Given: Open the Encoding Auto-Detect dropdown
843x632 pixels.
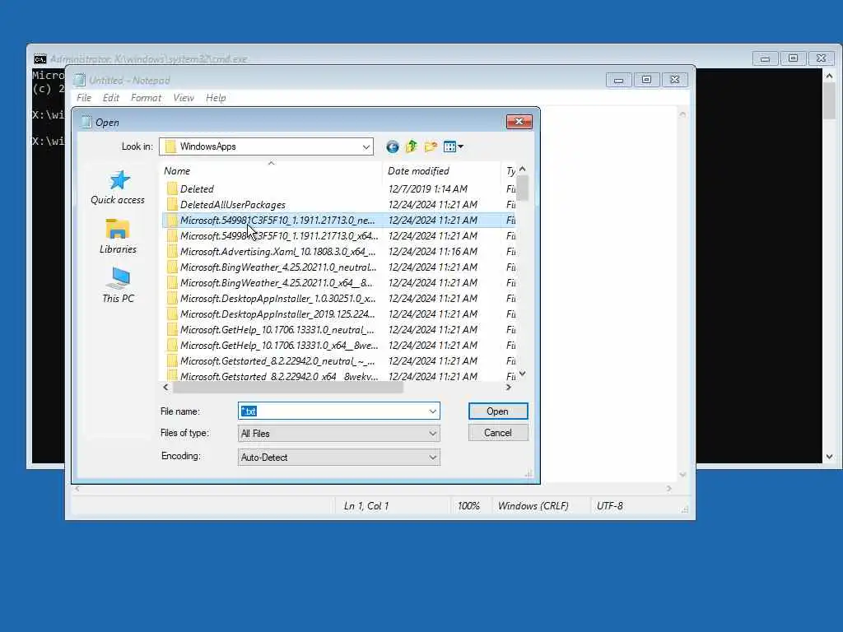Looking at the screenshot, I should click(x=338, y=458).
